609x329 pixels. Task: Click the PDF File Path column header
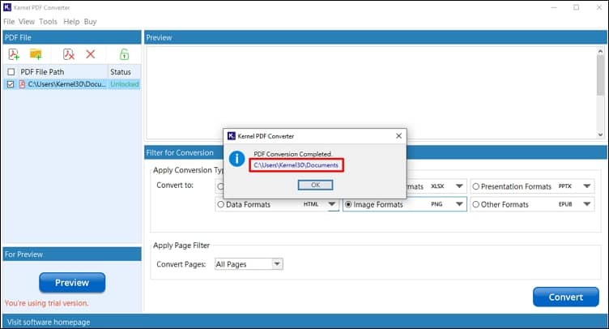point(42,72)
